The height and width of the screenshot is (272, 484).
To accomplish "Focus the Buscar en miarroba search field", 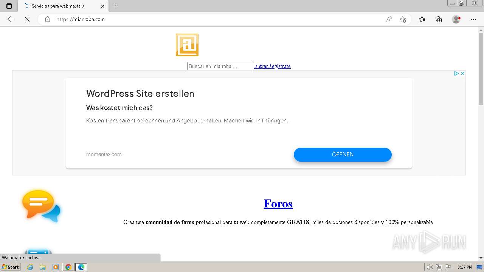I will coord(220,66).
